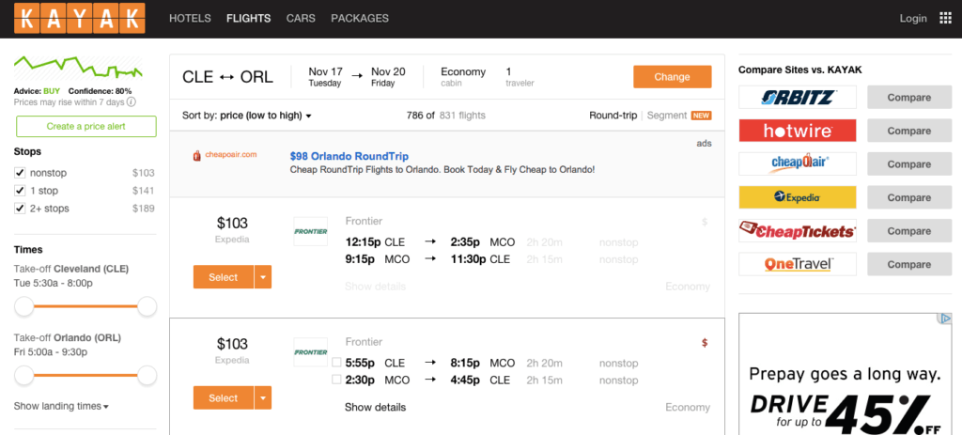This screenshot has width=962, height=435.
Task: Uncheck the 1 stop filter
Action: [x=21, y=191]
